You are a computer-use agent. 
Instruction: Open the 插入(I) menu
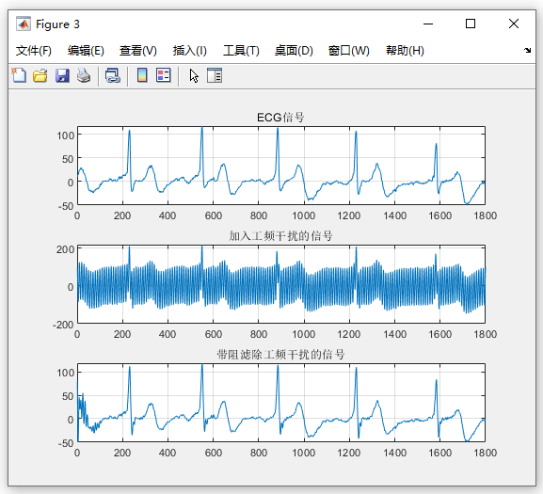pos(190,51)
